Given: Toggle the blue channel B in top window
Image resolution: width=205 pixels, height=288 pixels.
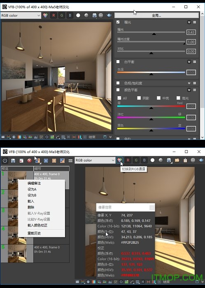Looking at the screenshot, I should (70, 16).
